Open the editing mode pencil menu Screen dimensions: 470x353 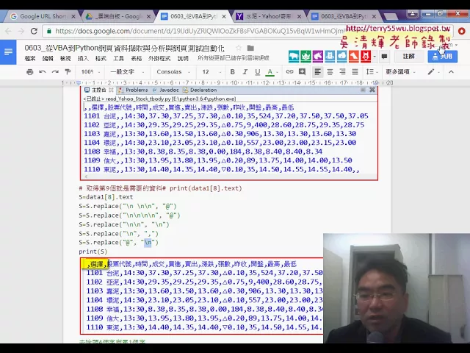point(433,72)
